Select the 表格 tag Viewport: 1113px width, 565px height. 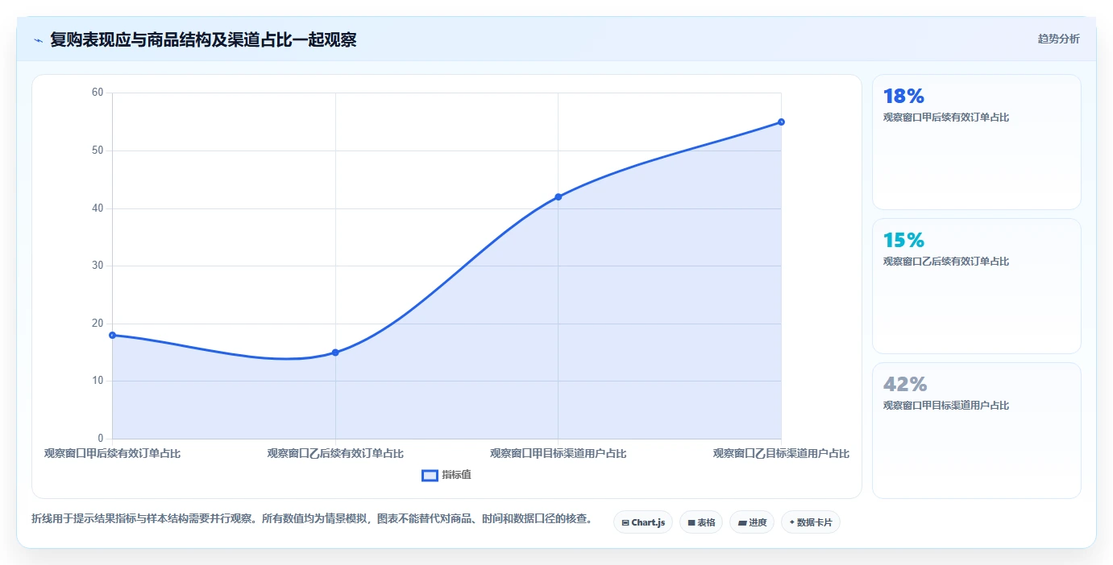[x=701, y=522]
